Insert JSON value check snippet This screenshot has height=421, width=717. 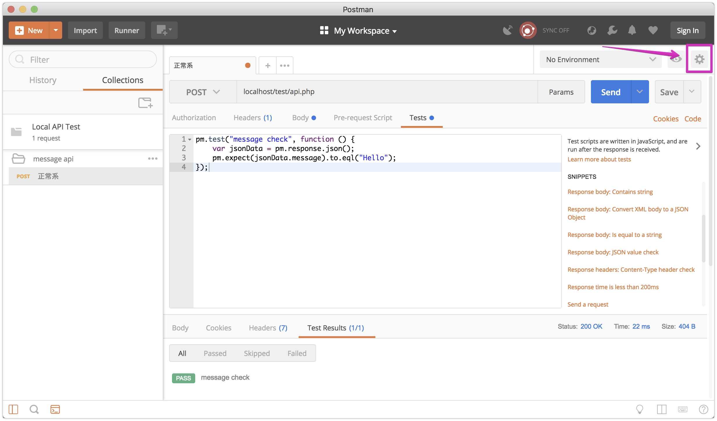[x=613, y=252]
